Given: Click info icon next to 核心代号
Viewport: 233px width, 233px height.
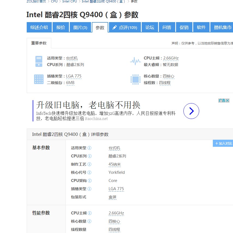Looking at the screenshot, I should (89, 172).
